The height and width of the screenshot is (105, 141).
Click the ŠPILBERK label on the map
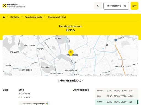click(45, 67)
